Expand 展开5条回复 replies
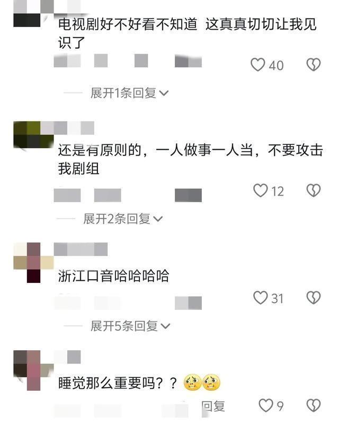Image resolution: width=339 pixels, height=423 pixels. pos(130,326)
